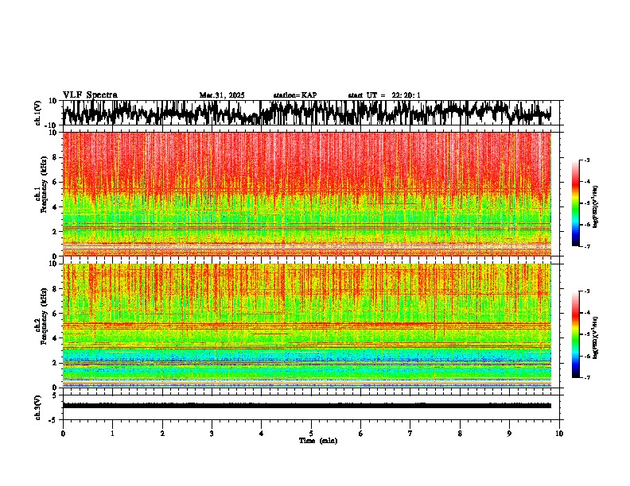Viewport: 630px width, 486px height.
Task: Click the "Time (min)" axis title
Action: [x=318, y=441]
